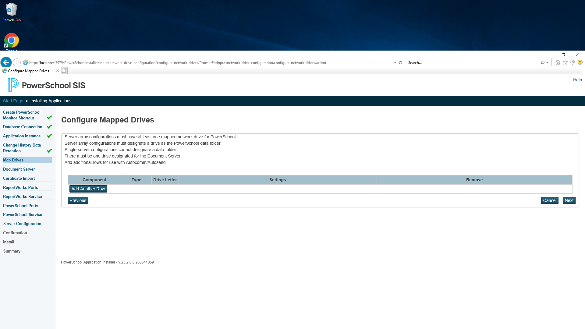Open the browser Tools gear icon
The width and height of the screenshot is (585, 329).
tap(573, 62)
